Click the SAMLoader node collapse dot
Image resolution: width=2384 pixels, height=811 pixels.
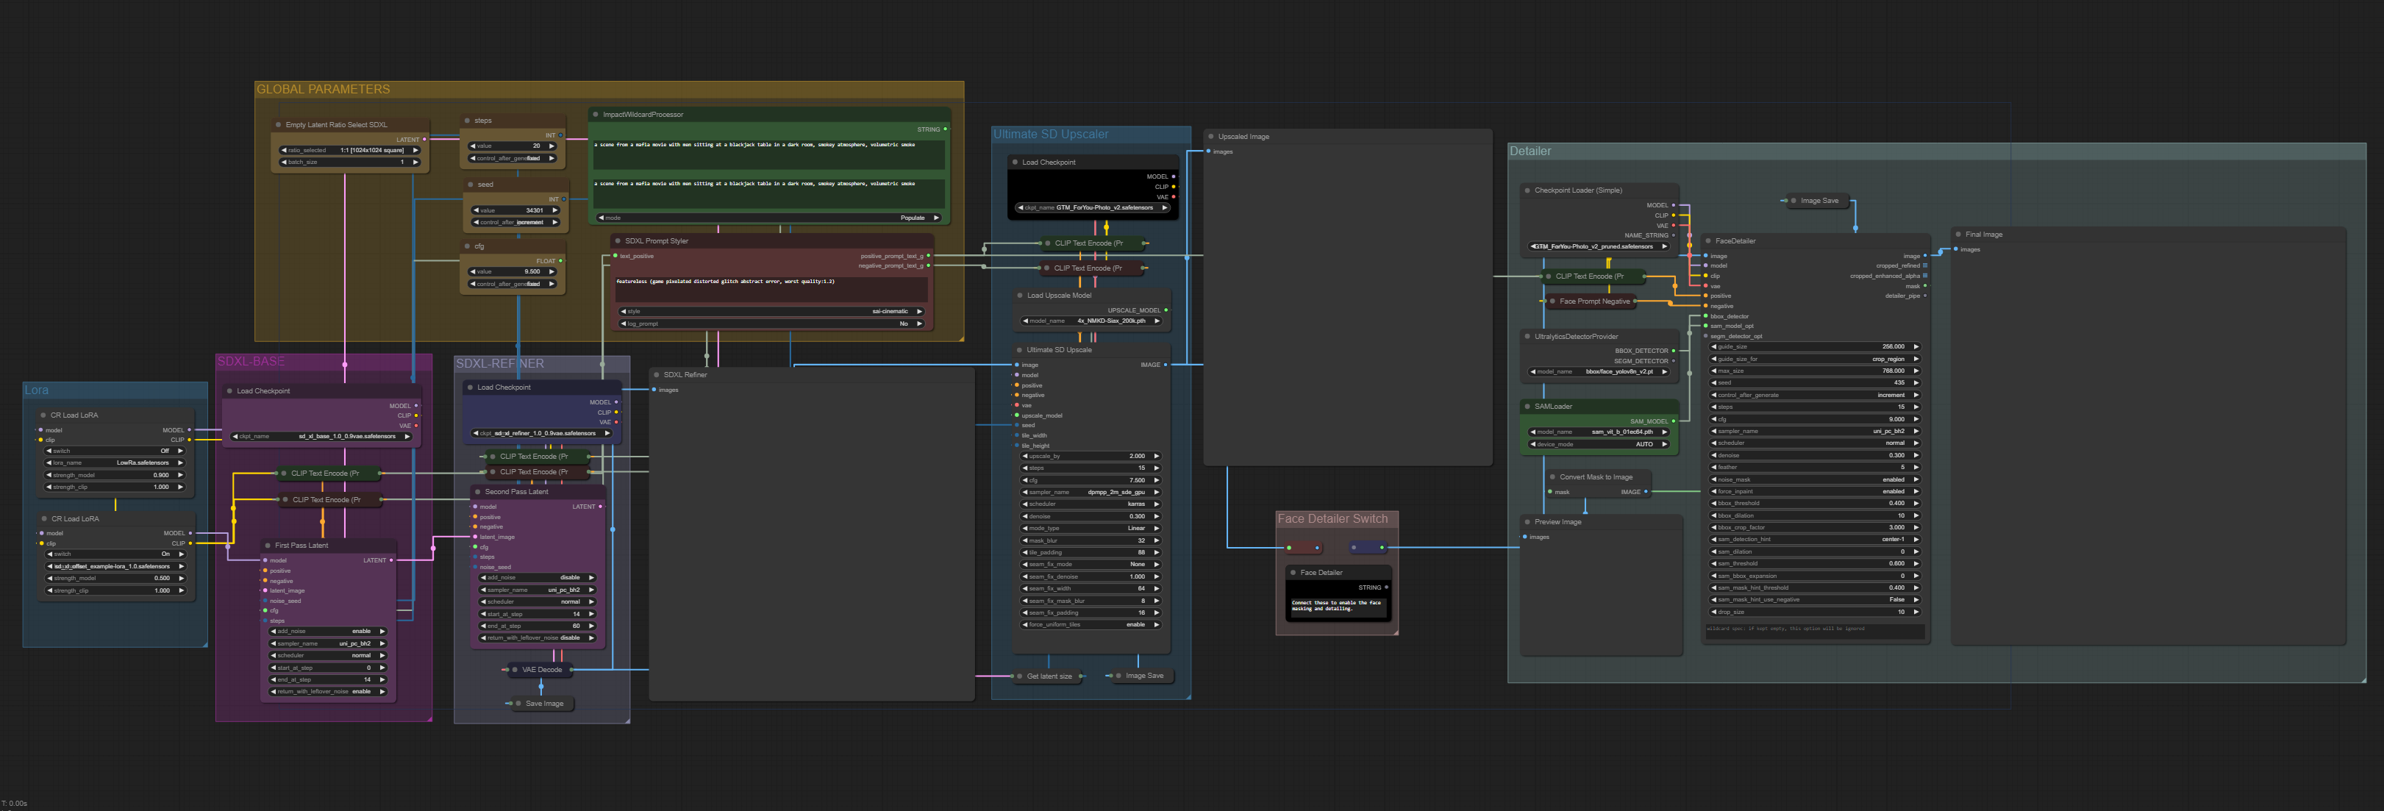tap(1527, 407)
